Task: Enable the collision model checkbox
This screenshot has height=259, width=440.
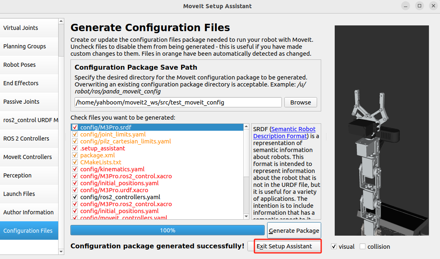Action: point(363,246)
